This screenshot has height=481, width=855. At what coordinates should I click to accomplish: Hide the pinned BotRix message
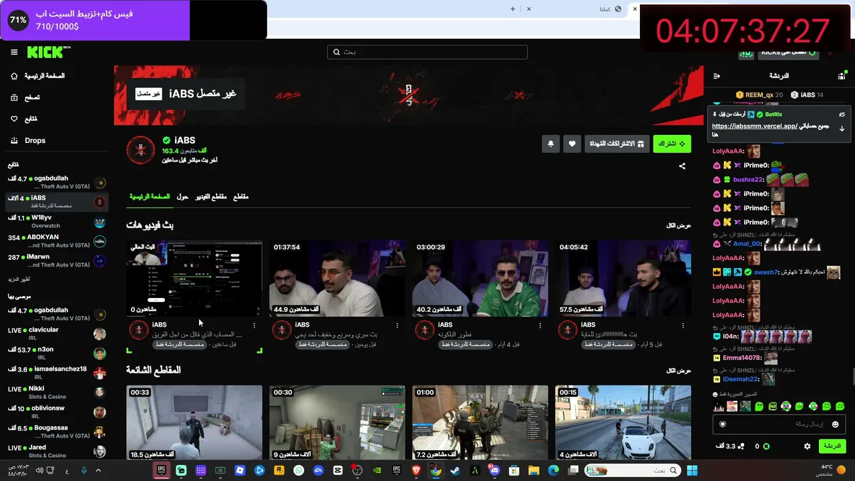(842, 114)
